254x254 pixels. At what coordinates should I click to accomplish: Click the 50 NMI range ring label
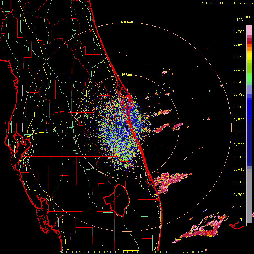pos(127,75)
